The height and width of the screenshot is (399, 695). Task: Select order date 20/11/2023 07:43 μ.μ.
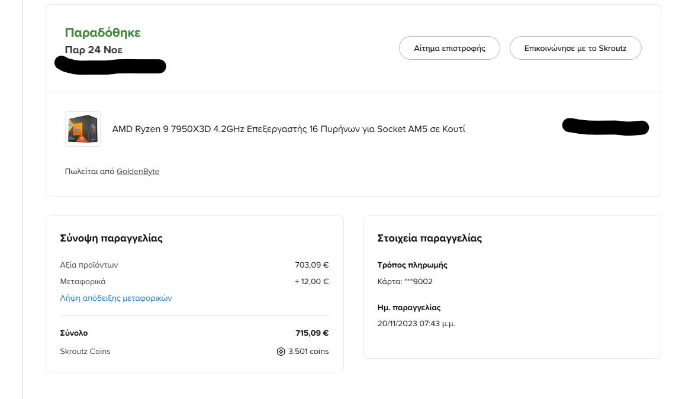[x=416, y=324]
